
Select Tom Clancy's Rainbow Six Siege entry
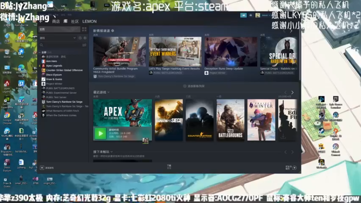64,102
